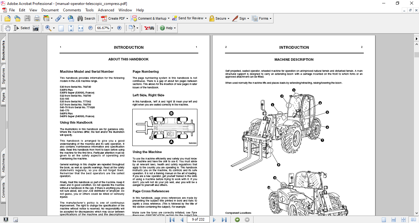Viewport: 419px width, 223px height.
Task: Click the Email envelope globe icon
Action: (71, 18)
